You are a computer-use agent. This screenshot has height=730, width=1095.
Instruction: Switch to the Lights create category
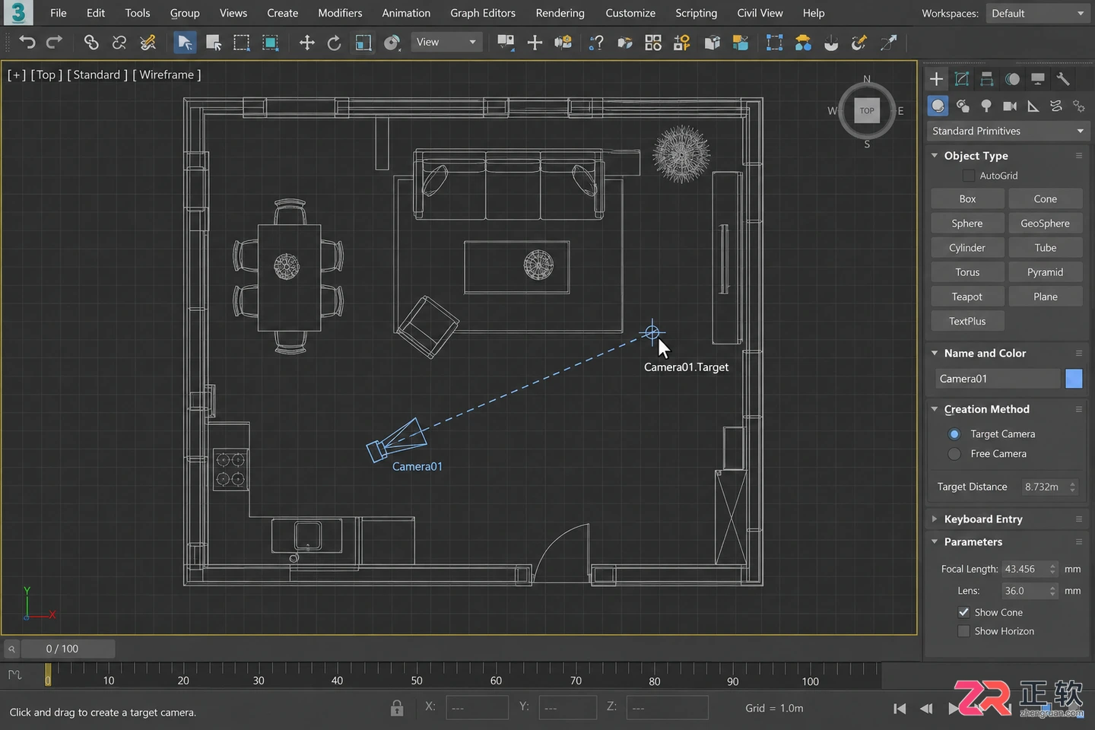click(986, 106)
